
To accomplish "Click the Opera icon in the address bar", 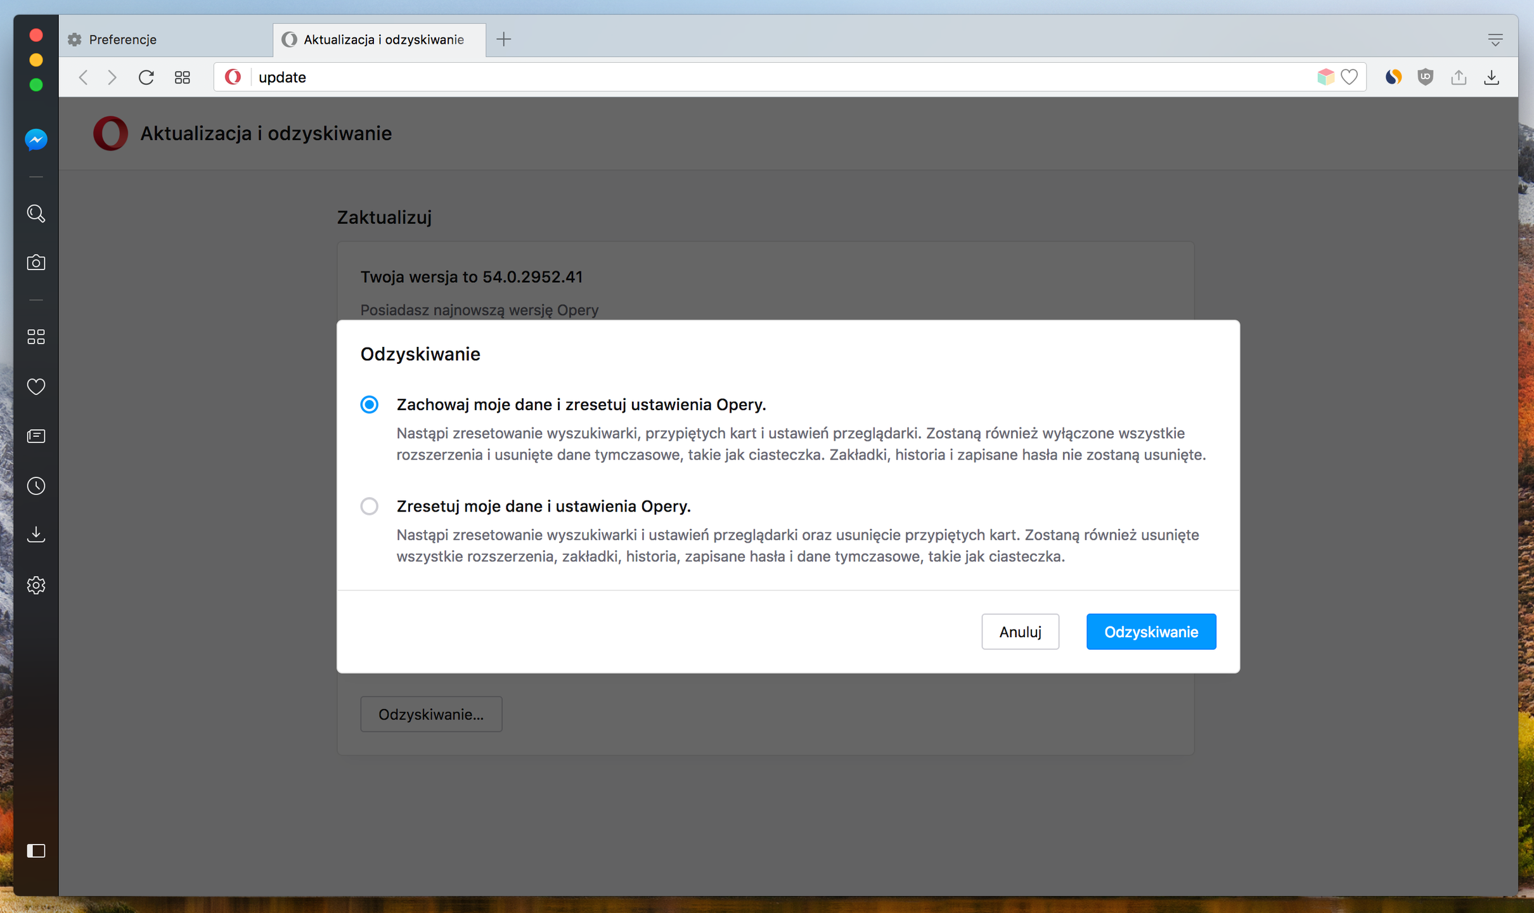I will pyautogui.click(x=233, y=77).
